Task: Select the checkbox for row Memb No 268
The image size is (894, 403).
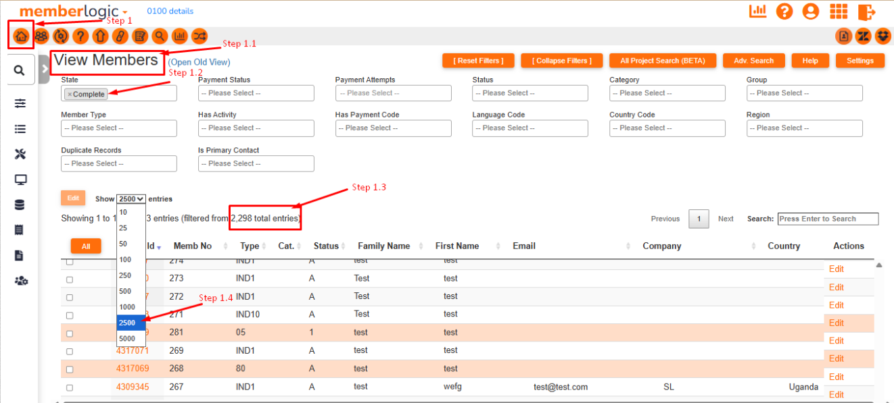Action: click(x=70, y=369)
